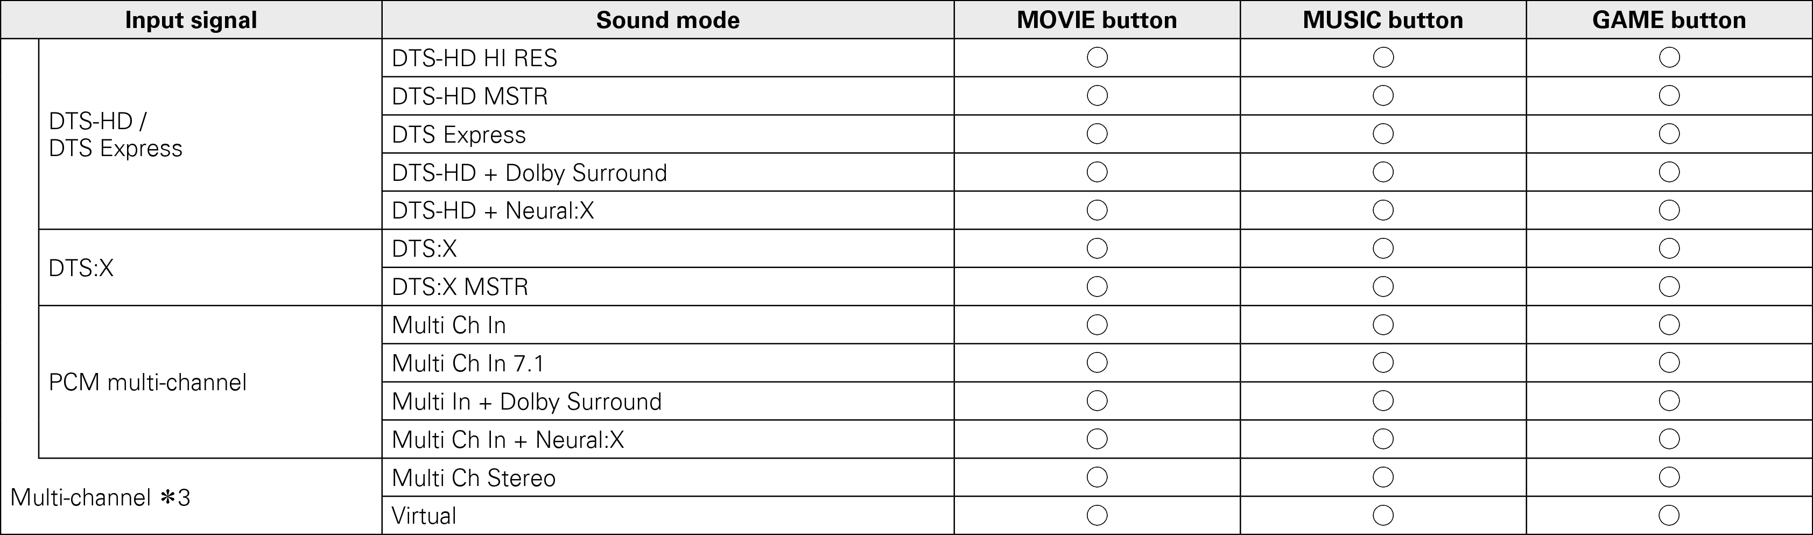Select the GAME circle for DTS:X row

[1669, 249]
